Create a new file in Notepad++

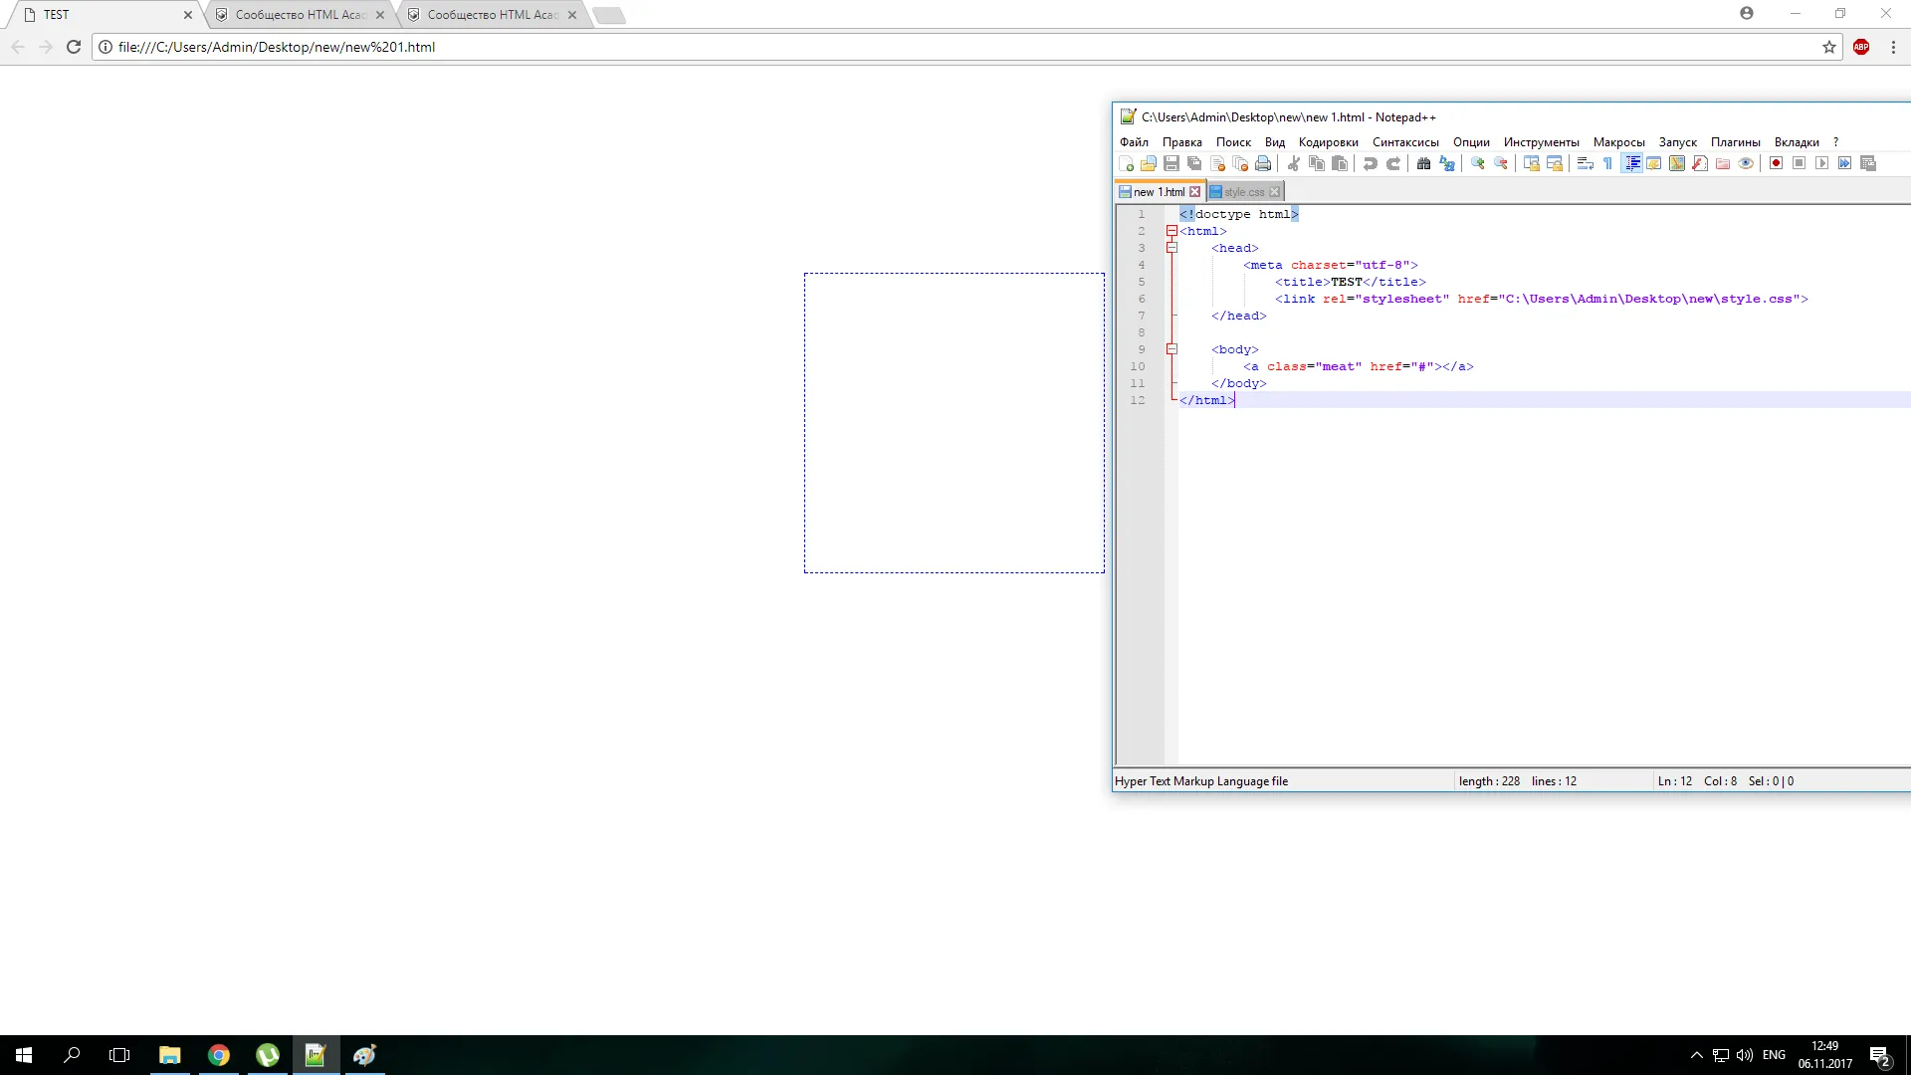pos(1126,163)
